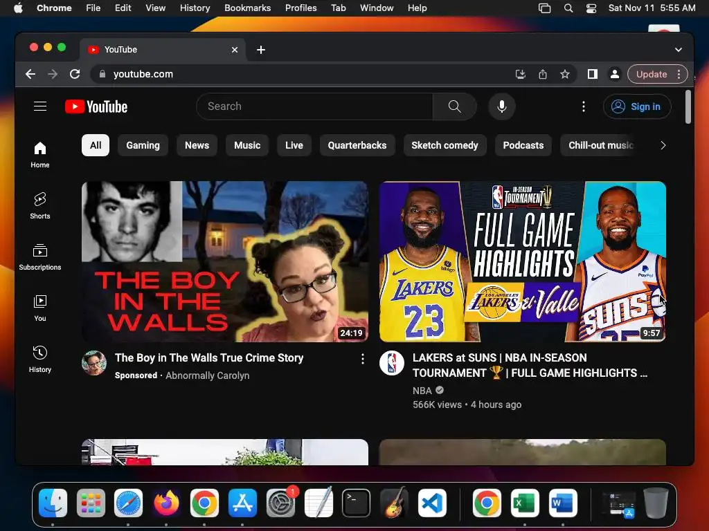Open the NBA channel name link

[422, 391]
